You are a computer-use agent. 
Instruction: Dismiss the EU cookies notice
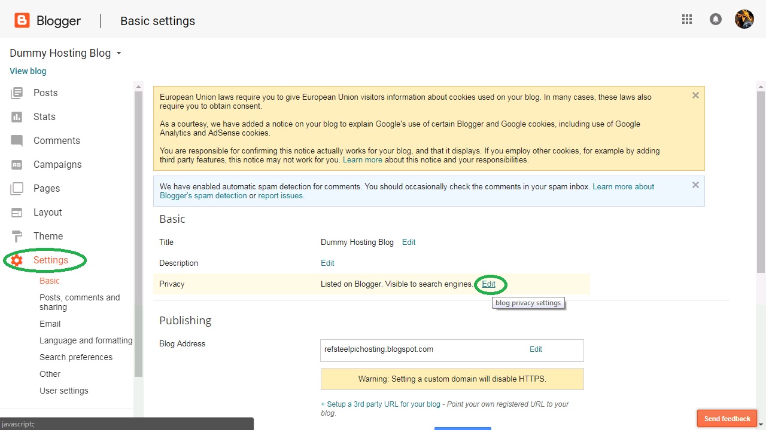pyautogui.click(x=695, y=96)
